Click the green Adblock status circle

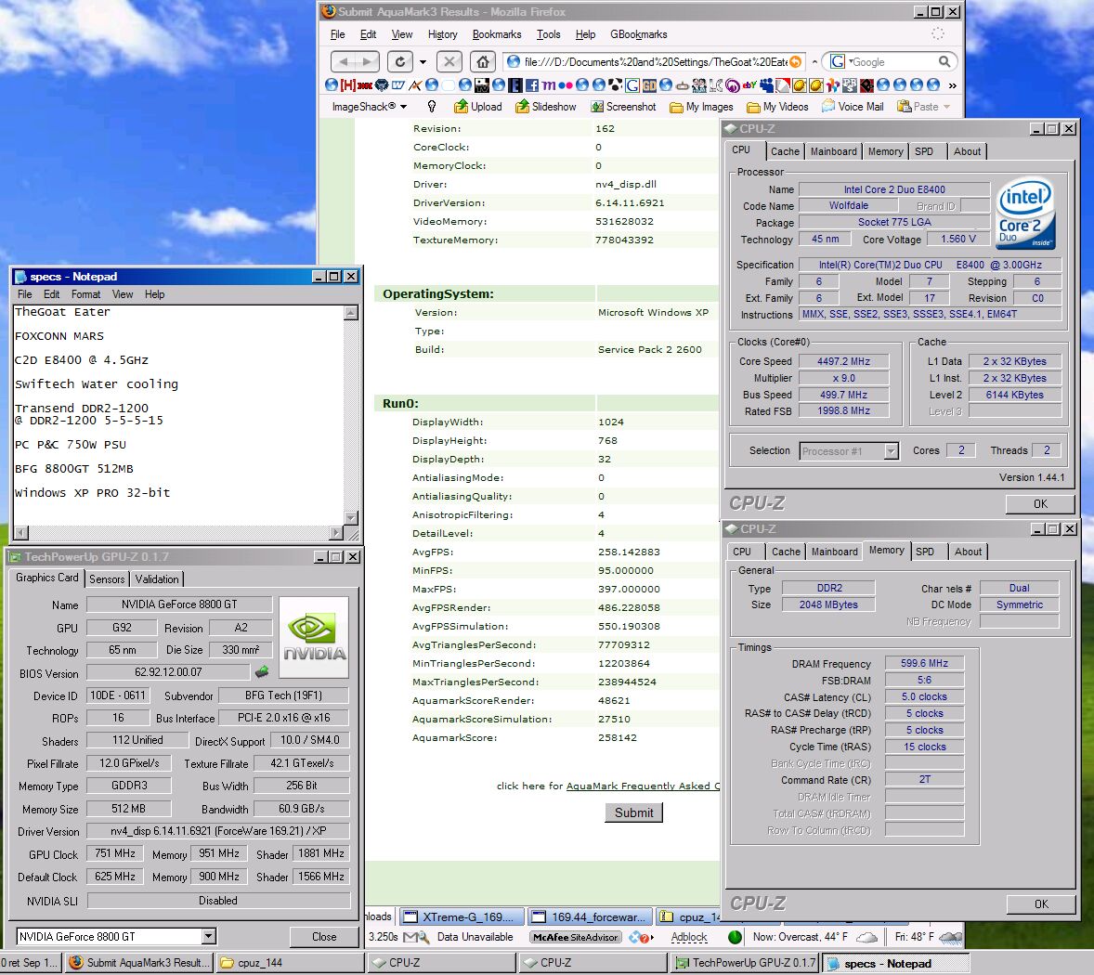point(735,937)
